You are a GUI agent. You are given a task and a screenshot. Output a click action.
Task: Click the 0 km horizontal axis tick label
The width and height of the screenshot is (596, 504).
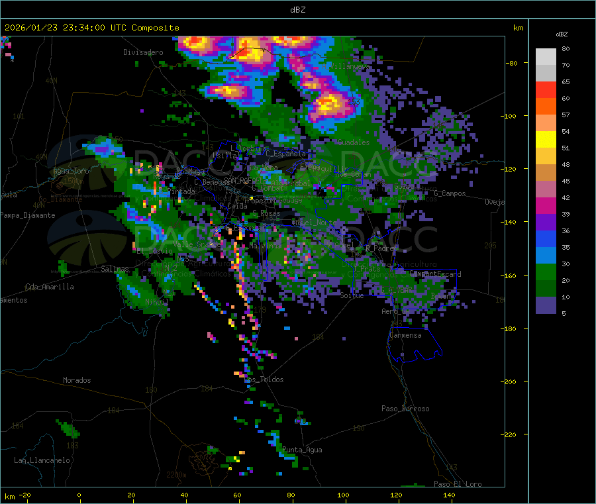click(x=79, y=495)
